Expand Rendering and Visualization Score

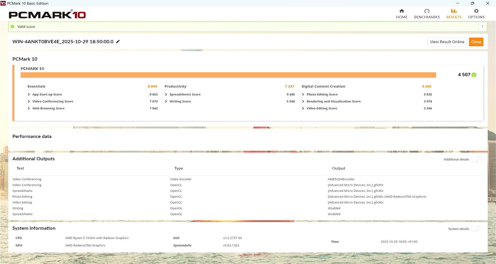tap(303, 101)
